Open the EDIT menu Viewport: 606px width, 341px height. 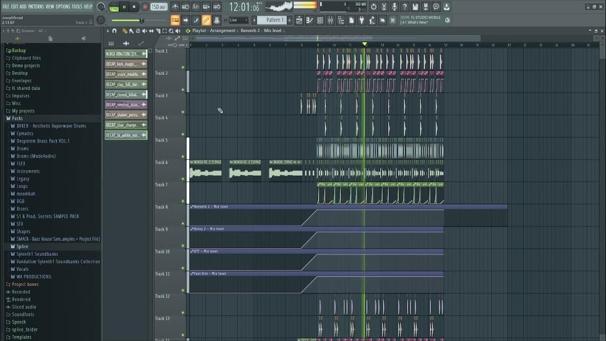(x=14, y=7)
